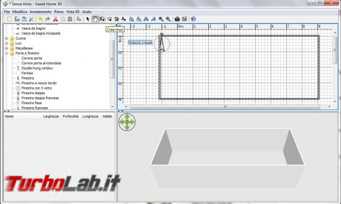341x204 pixels.
Task: Select the Create dimensions tool
Action: pos(116,19)
